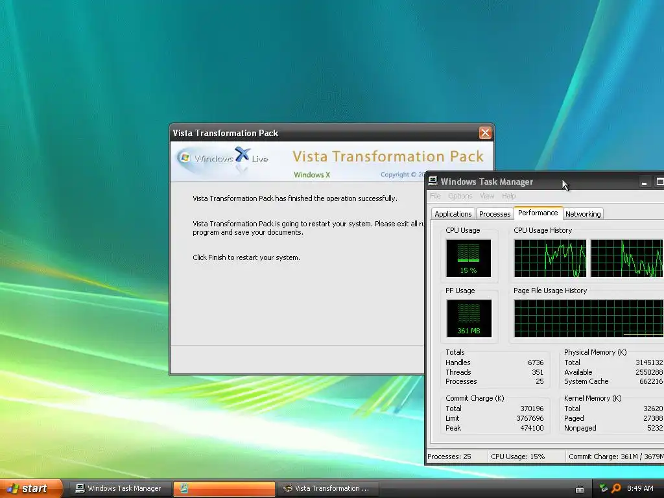Maximize the Windows Task Manager window

[x=659, y=182]
